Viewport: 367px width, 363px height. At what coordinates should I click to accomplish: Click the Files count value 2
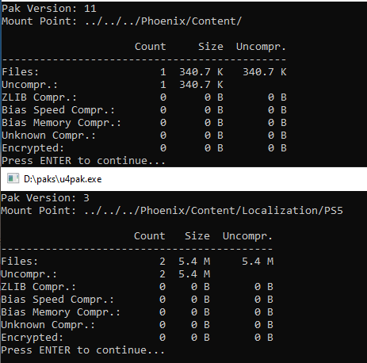pyautogui.click(x=162, y=262)
